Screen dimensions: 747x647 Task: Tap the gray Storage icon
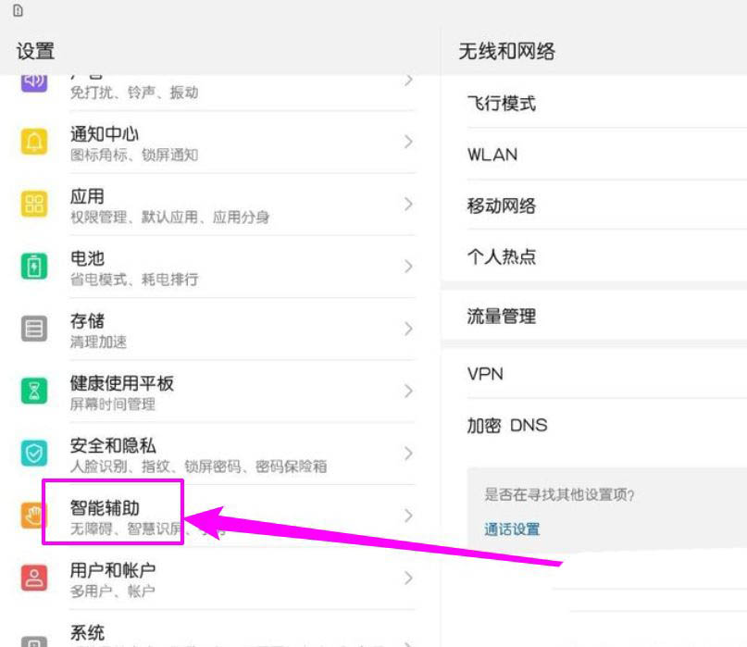(34, 329)
